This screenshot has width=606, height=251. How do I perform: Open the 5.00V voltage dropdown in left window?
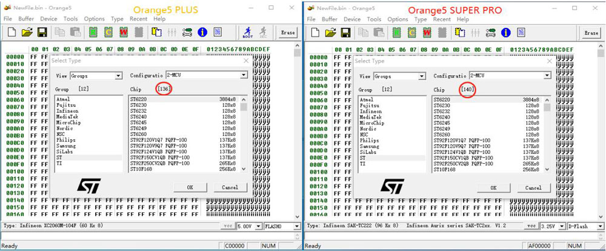point(258,226)
